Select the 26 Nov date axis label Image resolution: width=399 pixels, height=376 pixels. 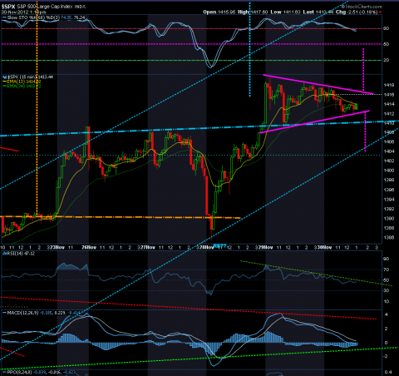coord(89,247)
